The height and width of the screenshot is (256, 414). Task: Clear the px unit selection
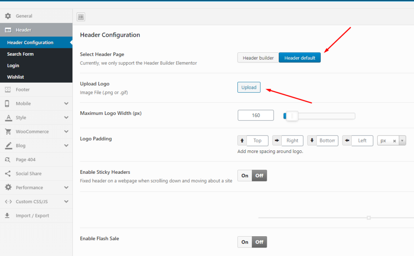395,141
